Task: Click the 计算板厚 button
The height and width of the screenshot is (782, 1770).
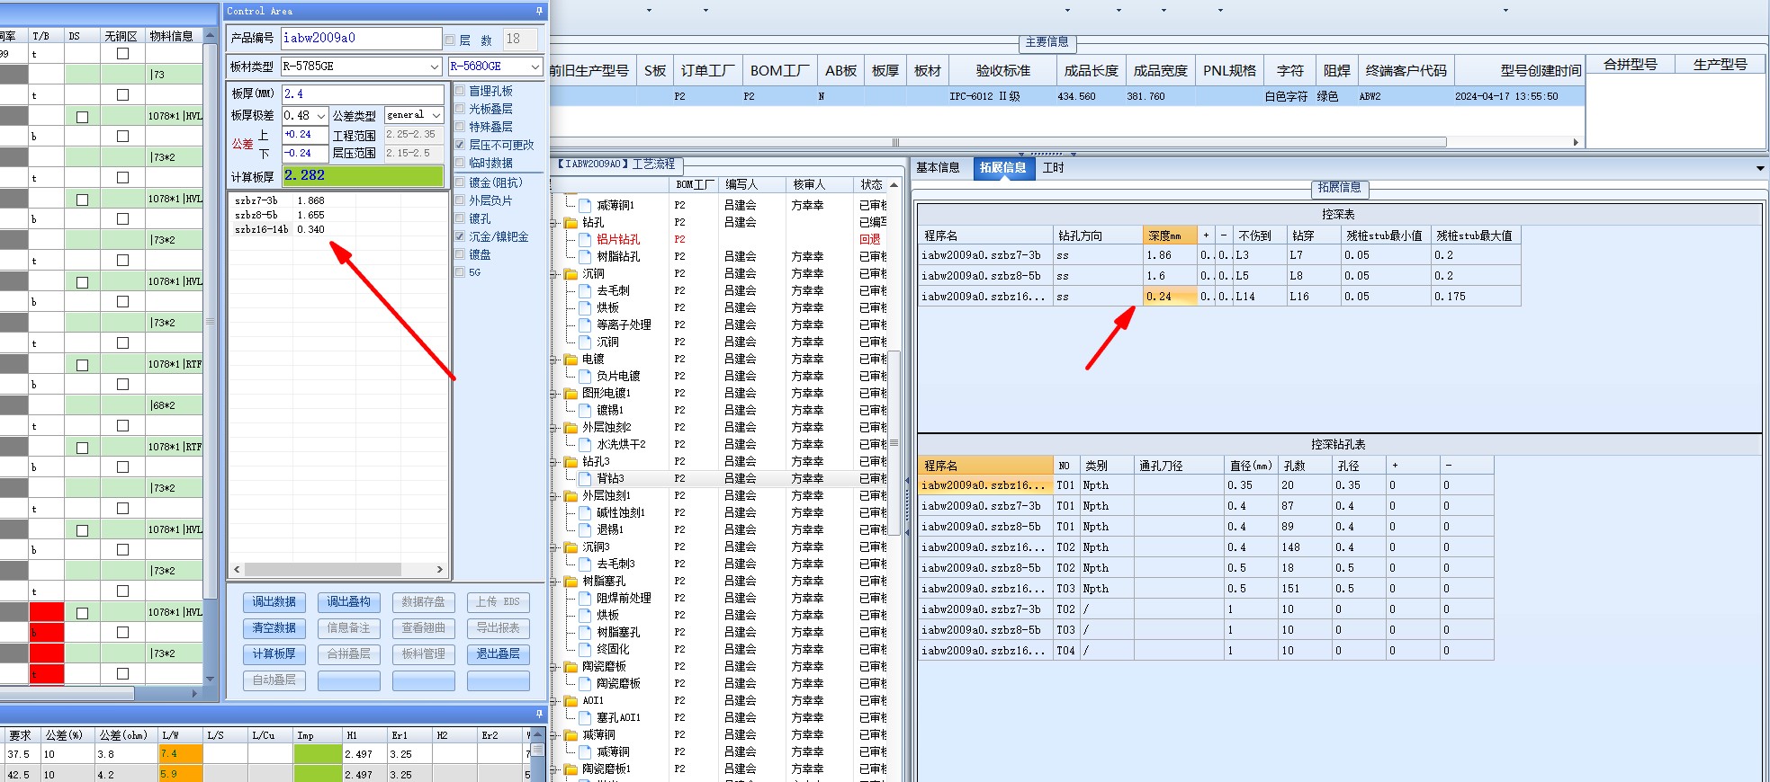Action: point(274,654)
